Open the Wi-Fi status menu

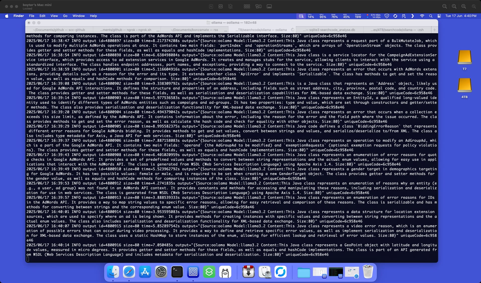click(422, 16)
